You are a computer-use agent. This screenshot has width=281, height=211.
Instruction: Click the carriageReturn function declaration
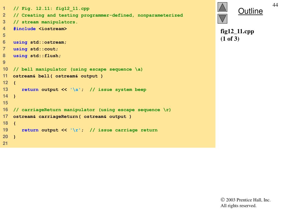[x=72, y=116]
